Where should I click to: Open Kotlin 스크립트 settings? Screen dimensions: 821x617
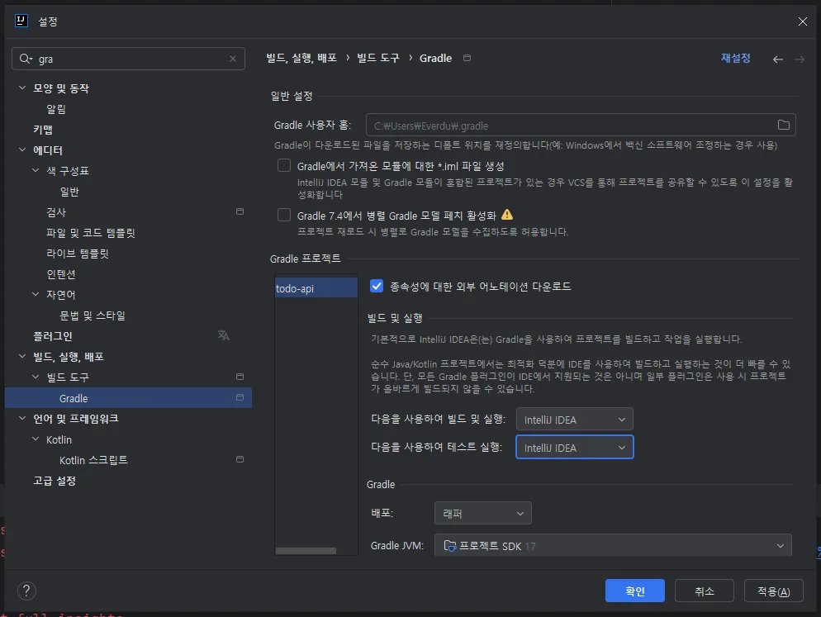click(x=93, y=460)
